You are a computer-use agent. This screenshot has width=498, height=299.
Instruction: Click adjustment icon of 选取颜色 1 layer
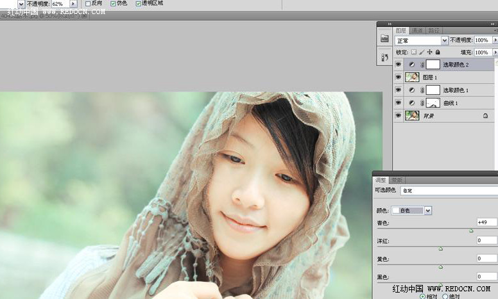click(412, 90)
